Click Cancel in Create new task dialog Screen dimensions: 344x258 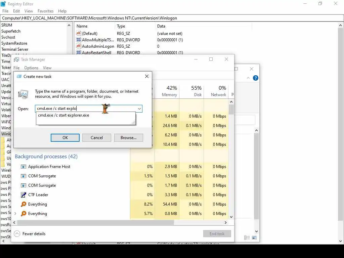(97, 137)
